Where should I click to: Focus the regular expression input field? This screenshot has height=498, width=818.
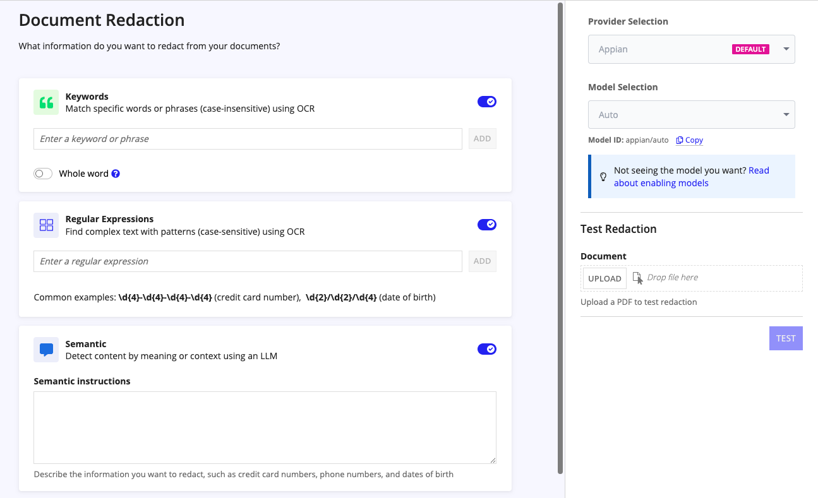(x=248, y=261)
